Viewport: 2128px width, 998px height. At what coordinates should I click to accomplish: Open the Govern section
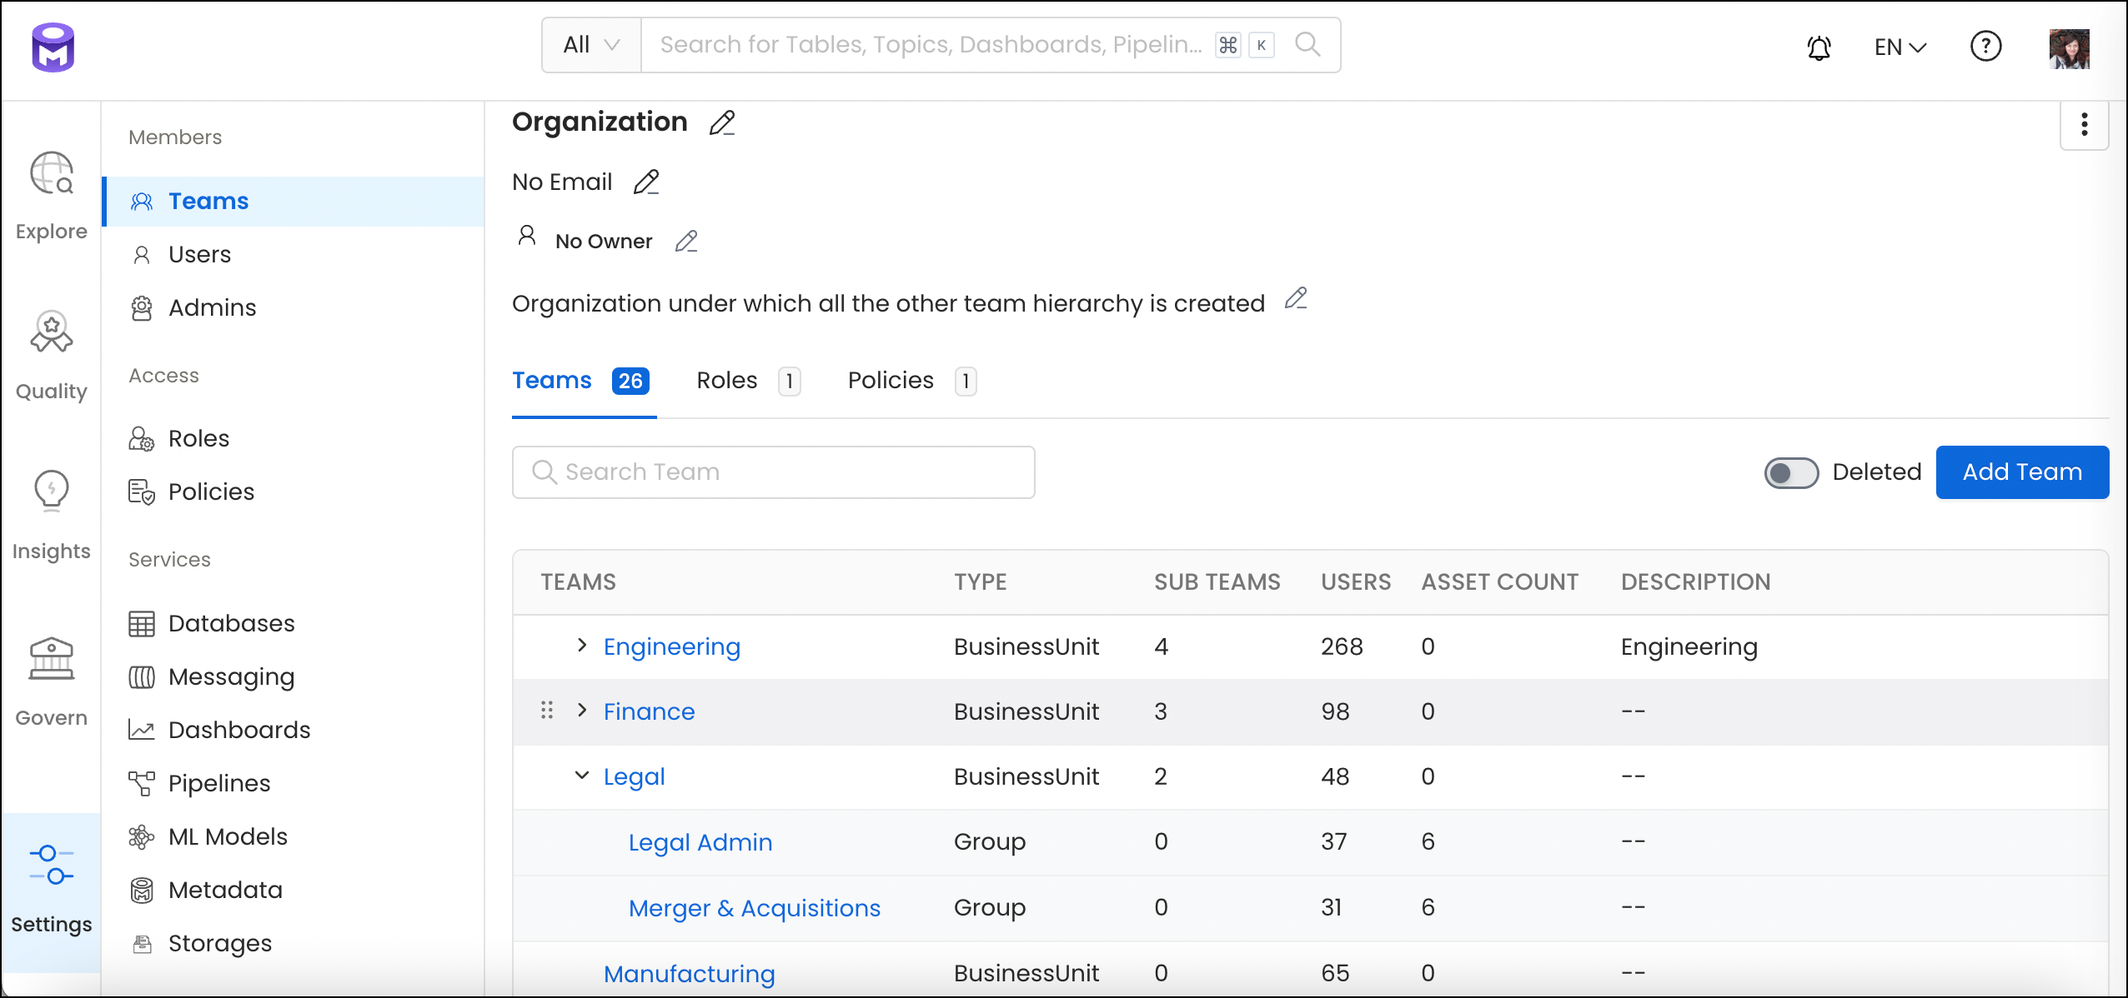52,682
